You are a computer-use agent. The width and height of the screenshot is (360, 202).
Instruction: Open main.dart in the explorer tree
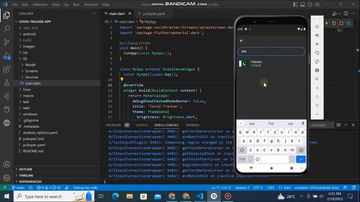coord(33,84)
